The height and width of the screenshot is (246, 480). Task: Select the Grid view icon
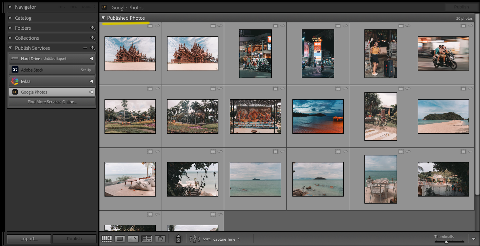tap(107, 239)
